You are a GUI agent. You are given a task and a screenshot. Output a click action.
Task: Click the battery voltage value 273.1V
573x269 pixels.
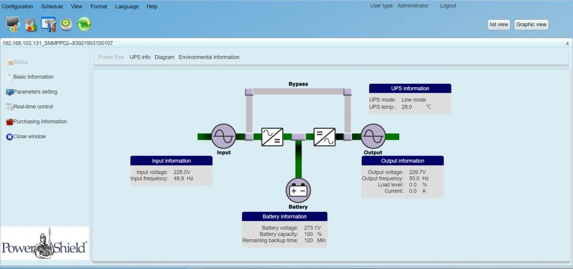[x=312, y=228]
